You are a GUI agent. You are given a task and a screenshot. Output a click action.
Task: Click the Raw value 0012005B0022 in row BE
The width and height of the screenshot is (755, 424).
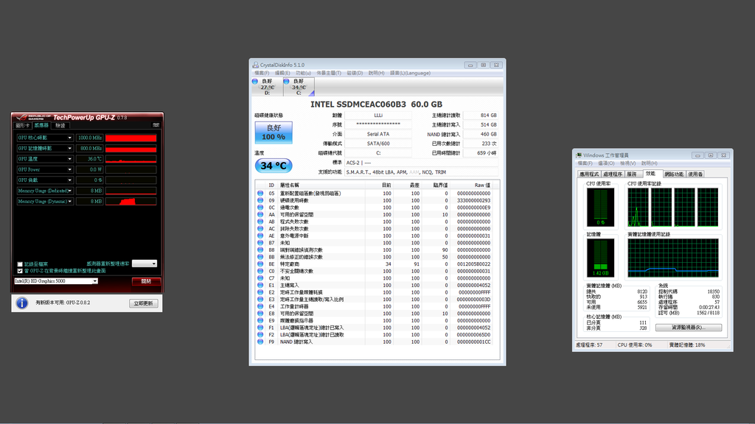pyautogui.click(x=474, y=264)
